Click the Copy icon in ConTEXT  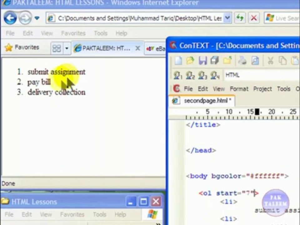pos(282,61)
